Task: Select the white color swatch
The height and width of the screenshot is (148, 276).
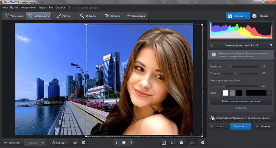Action: tap(225, 93)
